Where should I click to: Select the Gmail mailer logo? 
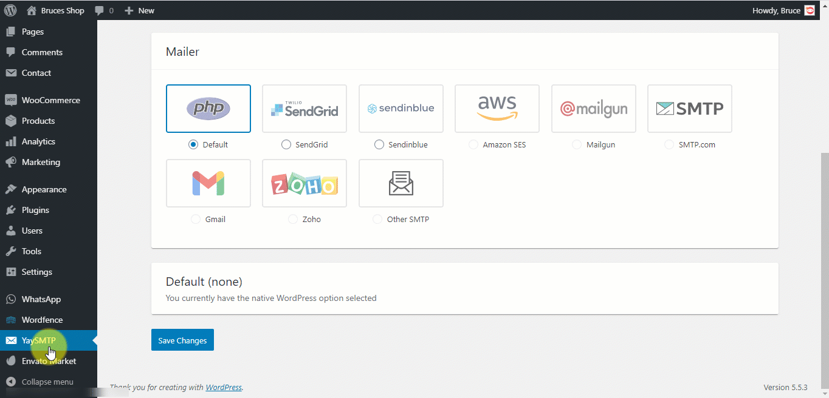[208, 183]
